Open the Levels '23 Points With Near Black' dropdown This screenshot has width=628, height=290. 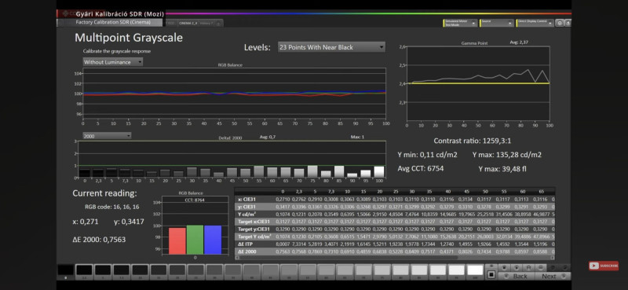pyautogui.click(x=331, y=47)
